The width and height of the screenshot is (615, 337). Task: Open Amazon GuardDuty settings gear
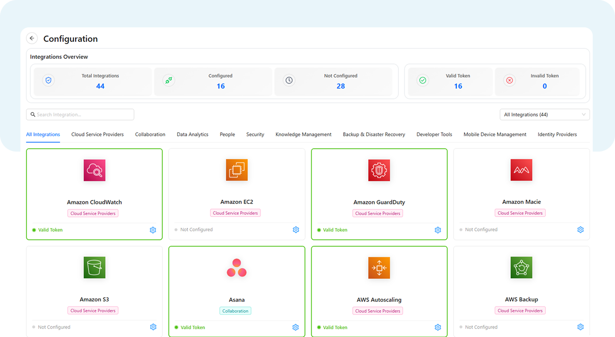point(438,230)
